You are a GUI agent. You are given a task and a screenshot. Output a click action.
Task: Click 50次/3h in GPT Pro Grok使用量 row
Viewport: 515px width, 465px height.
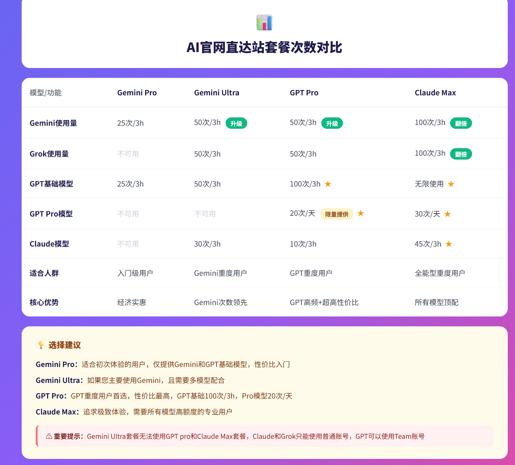tap(303, 154)
